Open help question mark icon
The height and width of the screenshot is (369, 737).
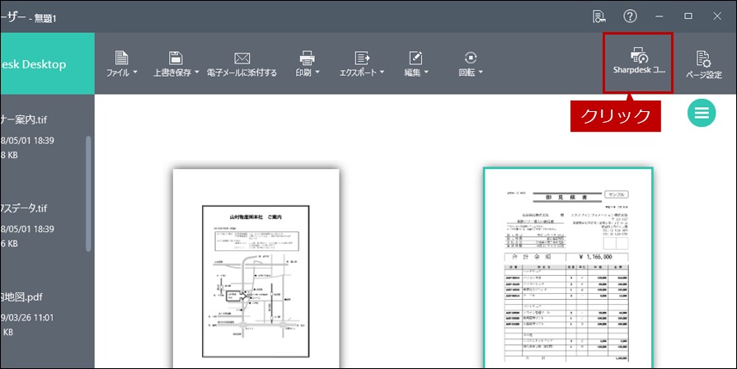point(630,16)
